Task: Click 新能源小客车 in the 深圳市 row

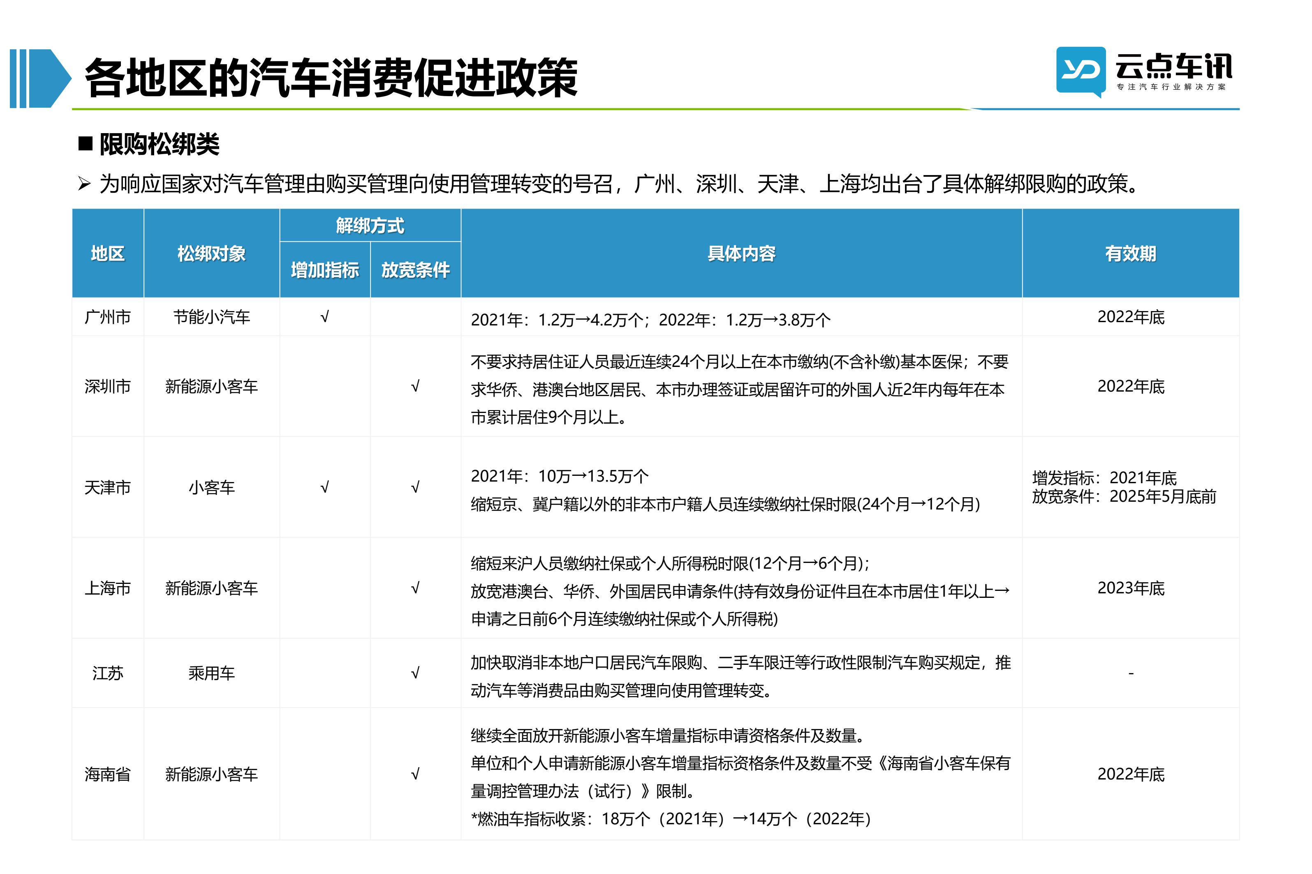Action: coord(211,386)
